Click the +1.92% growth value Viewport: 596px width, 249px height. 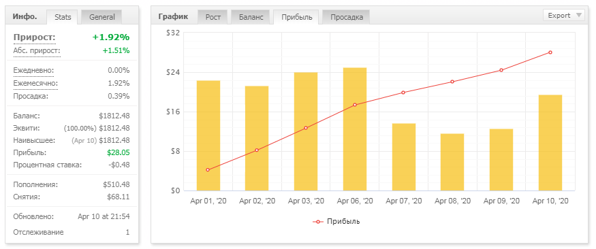pyautogui.click(x=111, y=37)
